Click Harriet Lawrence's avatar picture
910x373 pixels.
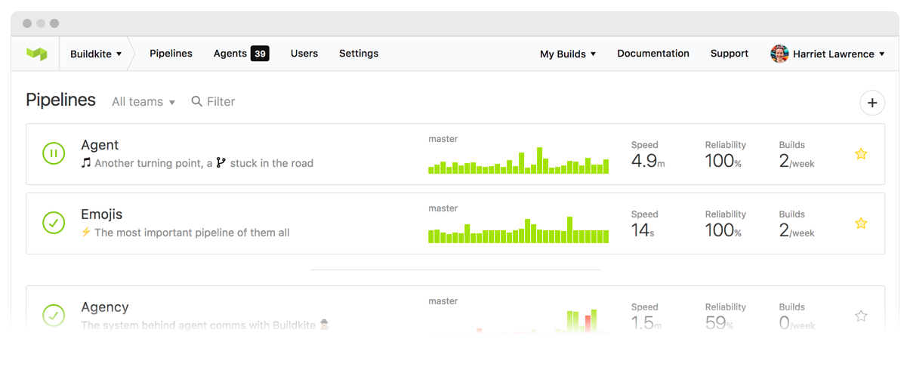[779, 54]
